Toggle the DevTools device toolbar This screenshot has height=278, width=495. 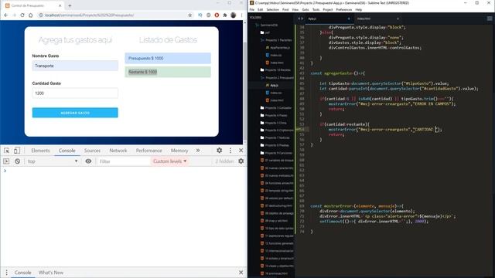(17, 151)
